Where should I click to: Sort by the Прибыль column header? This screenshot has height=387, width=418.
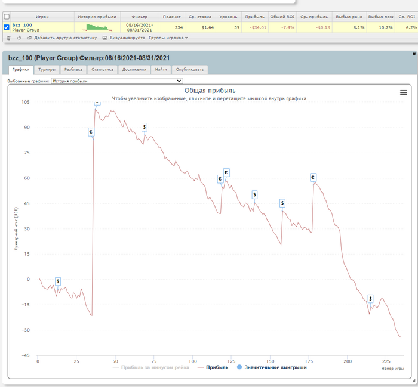click(x=254, y=17)
